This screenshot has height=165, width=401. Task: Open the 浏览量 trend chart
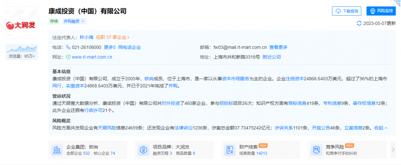coord(22,49)
